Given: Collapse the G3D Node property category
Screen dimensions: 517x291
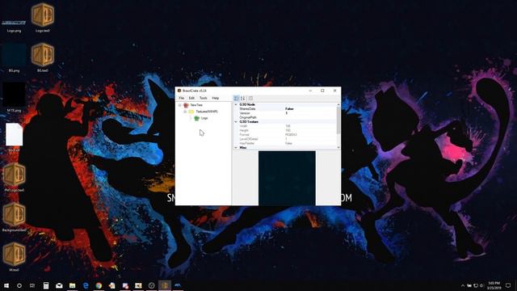Looking at the screenshot, I should (x=236, y=104).
